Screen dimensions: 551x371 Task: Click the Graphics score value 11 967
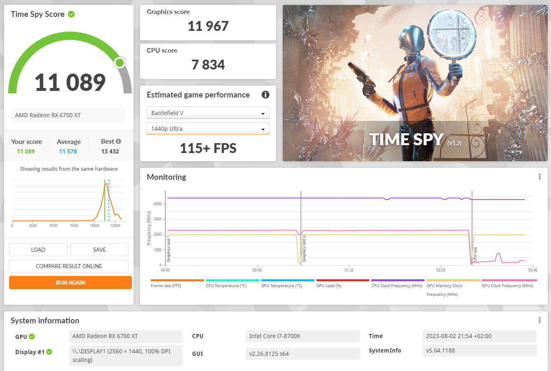[x=208, y=26]
